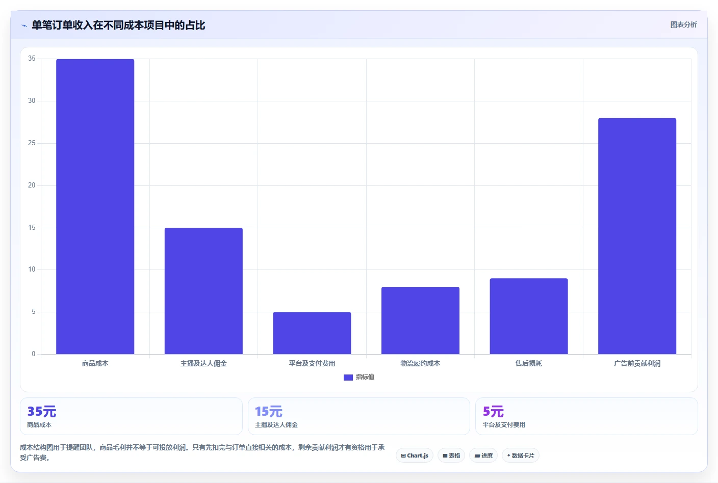Viewport: 718px width, 483px height.
Task: Select the 广告前贡献利润 bar in the chart
Action: coord(637,236)
